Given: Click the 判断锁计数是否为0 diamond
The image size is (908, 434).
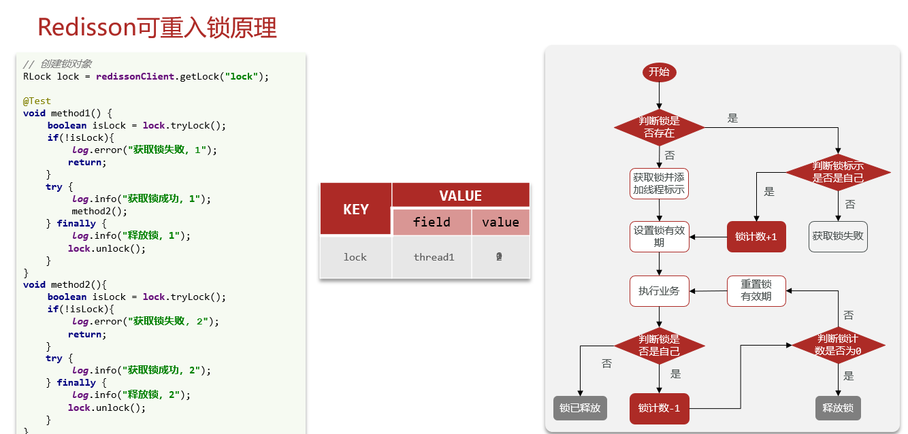Looking at the screenshot, I should 838,346.
